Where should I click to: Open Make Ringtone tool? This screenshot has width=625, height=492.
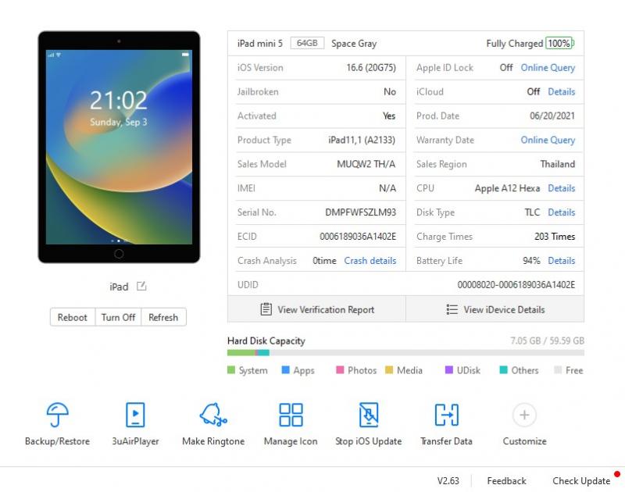(213, 415)
